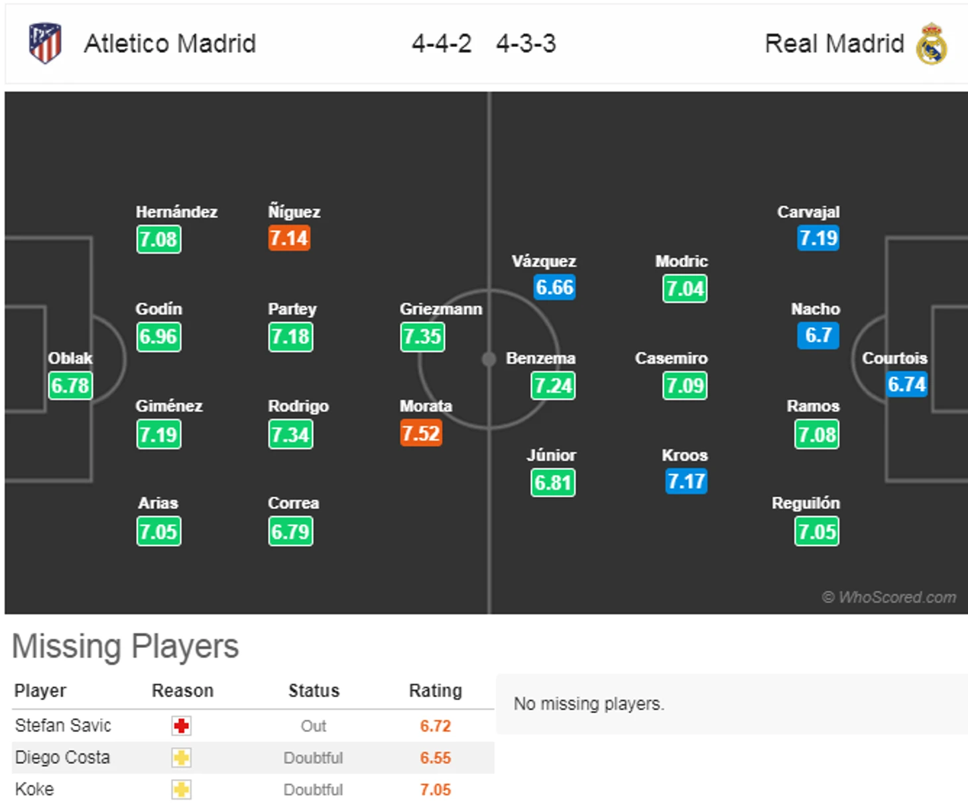The height and width of the screenshot is (805, 968).
Task: Click Benzema's name on the pitch
Action: [x=540, y=358]
